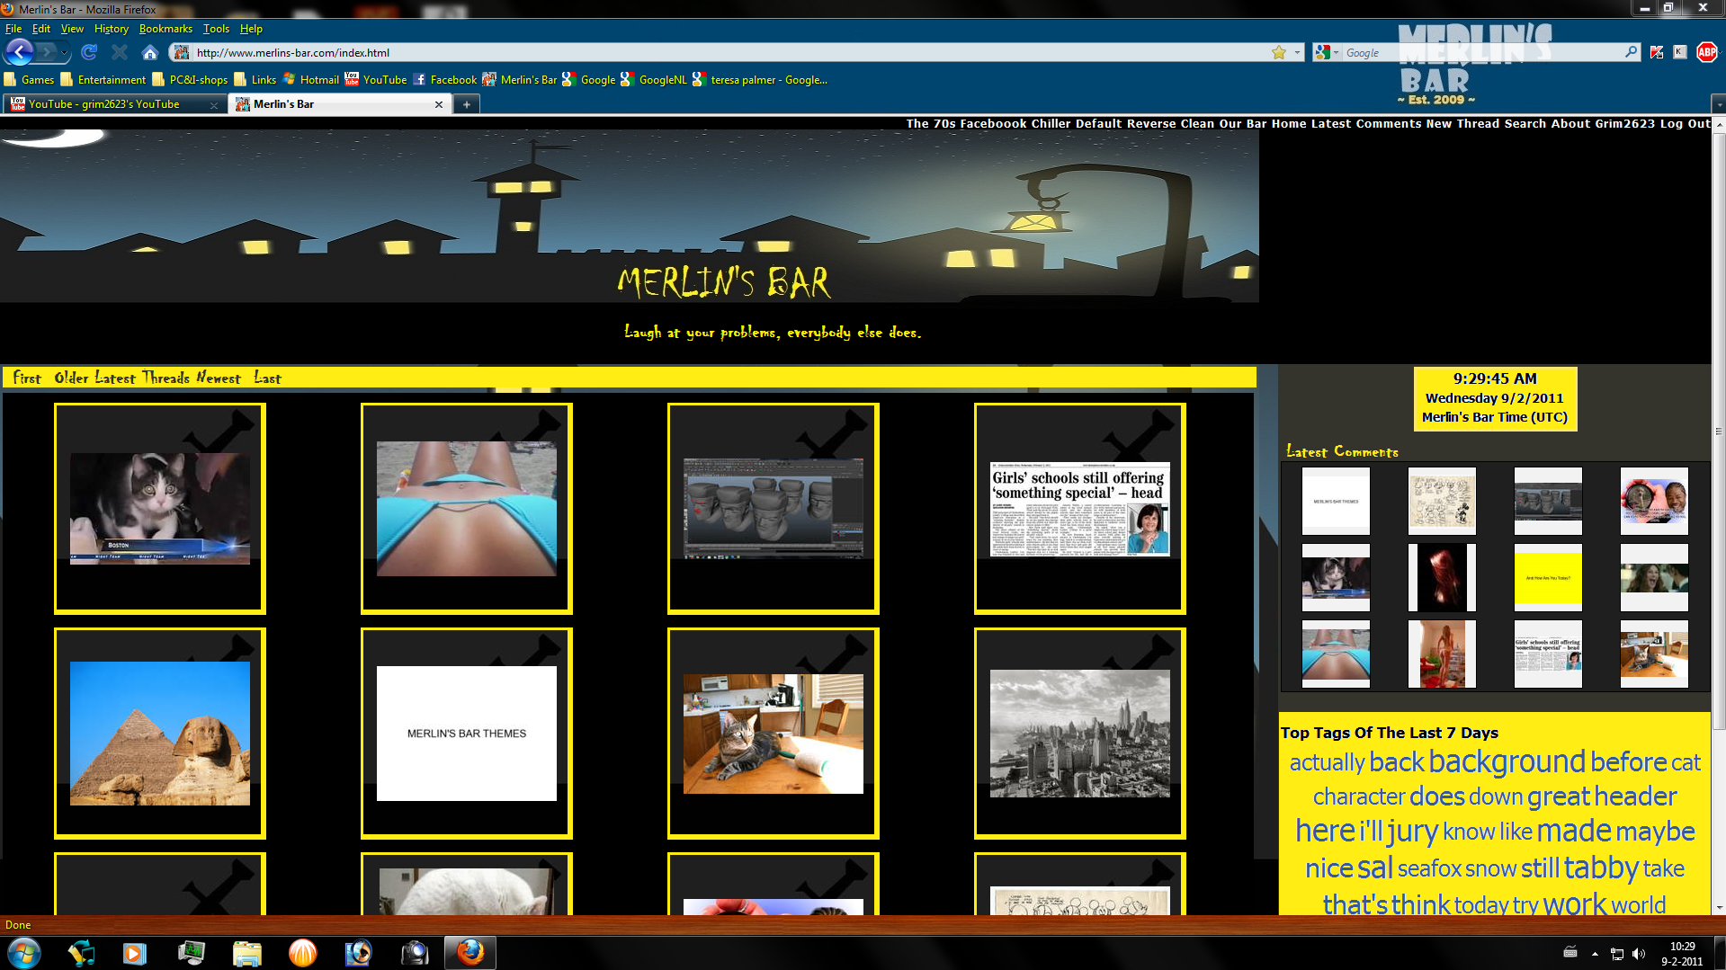Viewport: 1726px width, 970px height.
Task: Open the Girls' schools newspaper thread thumbnail
Action: 1079,509
